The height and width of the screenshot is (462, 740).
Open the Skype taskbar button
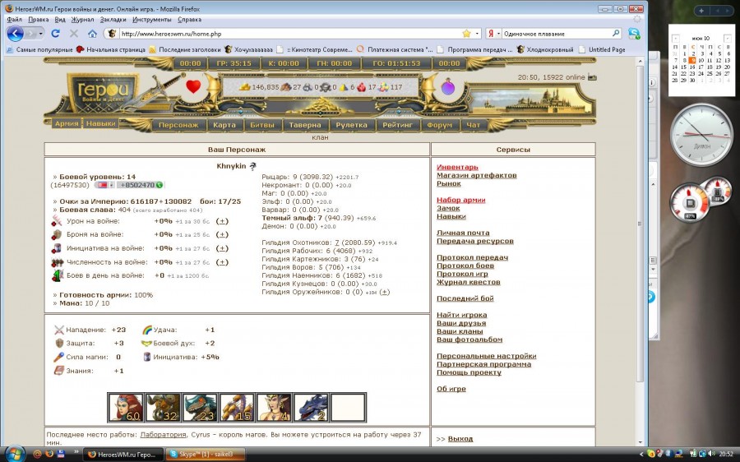206,455
